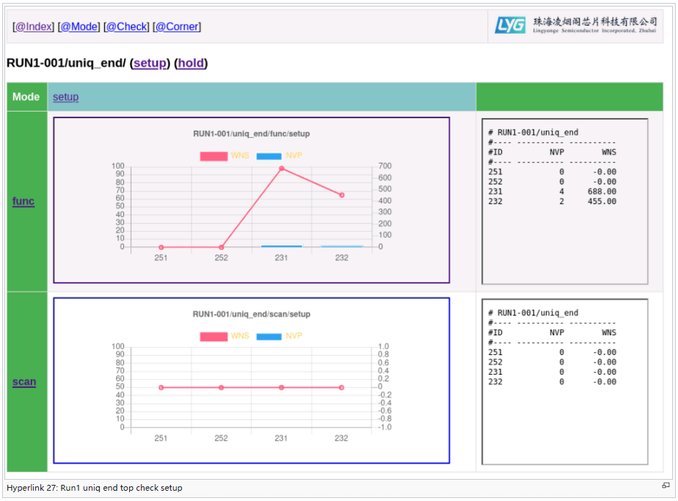Open the setup link in page heading
This screenshot has width=678, height=501.
(x=150, y=63)
